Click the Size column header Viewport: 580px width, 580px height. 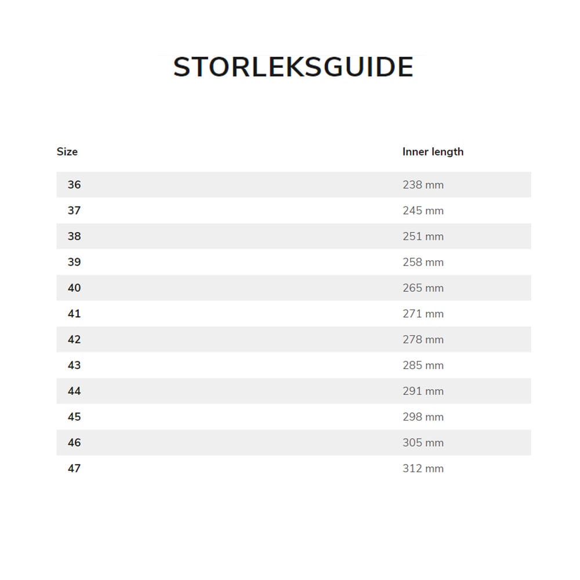point(67,152)
